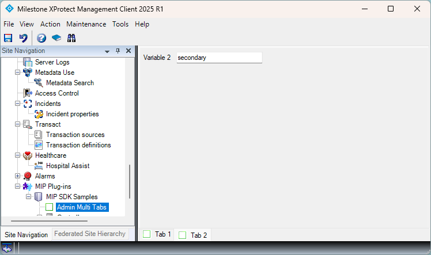This screenshot has width=431, height=255.
Task: Open Help via the question mark icon
Action: click(41, 38)
